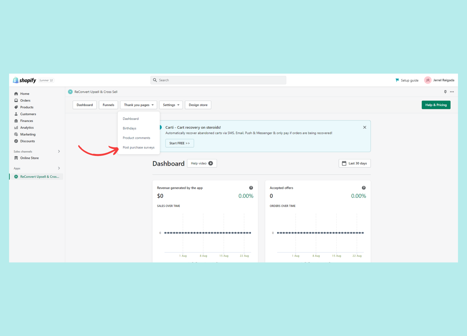The width and height of the screenshot is (467, 336).
Task: Open Customers in the sidebar
Action: [28, 114]
